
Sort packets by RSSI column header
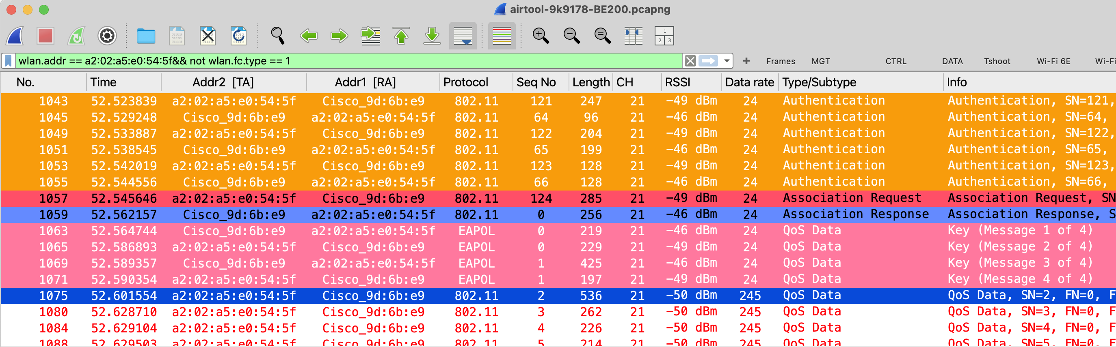(x=677, y=82)
